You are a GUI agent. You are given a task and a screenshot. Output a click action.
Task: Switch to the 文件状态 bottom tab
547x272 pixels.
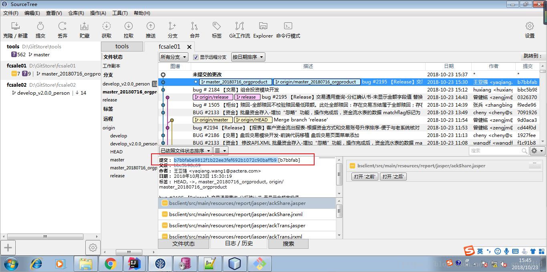[x=184, y=244]
